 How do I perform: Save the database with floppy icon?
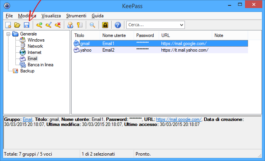pyautogui.click(x=27, y=25)
